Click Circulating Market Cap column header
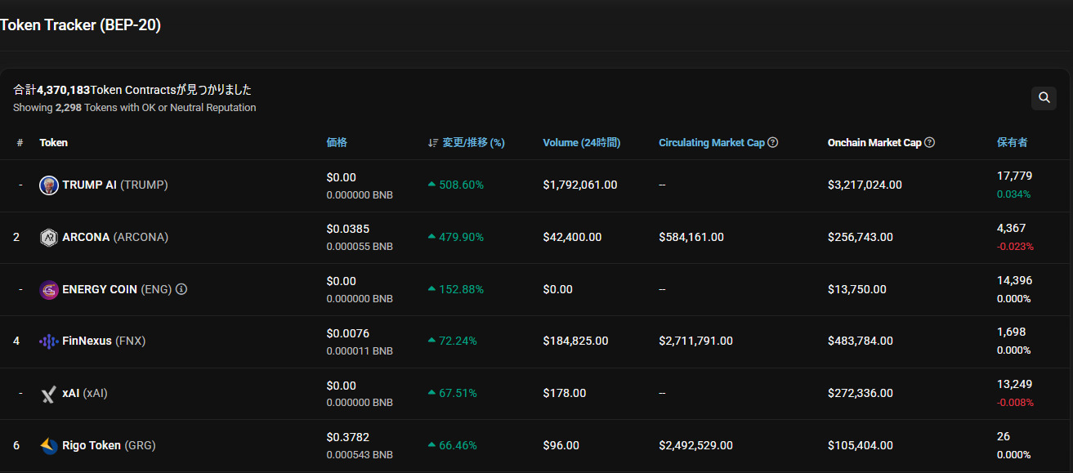This screenshot has width=1073, height=473. pos(711,142)
